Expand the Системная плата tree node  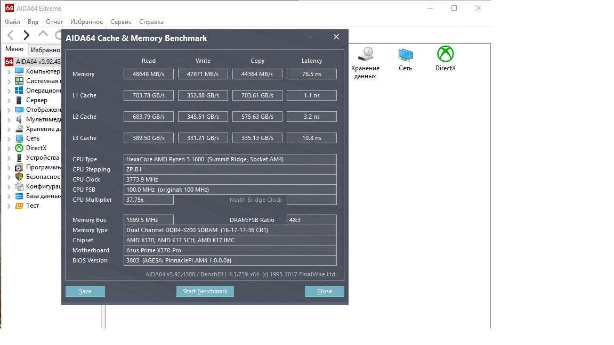point(9,81)
